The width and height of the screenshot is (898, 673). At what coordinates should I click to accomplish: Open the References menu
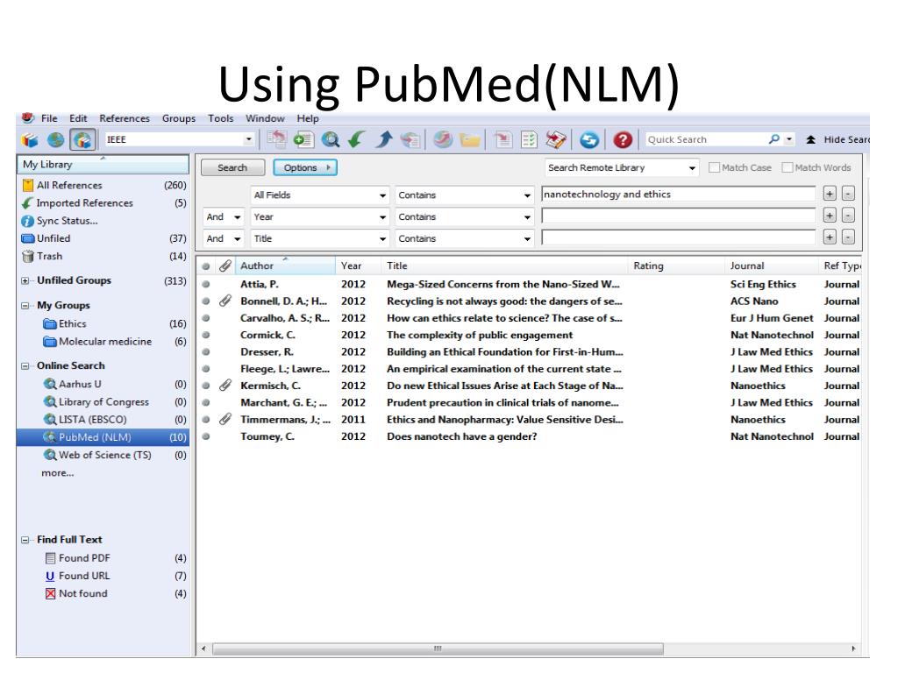[125, 118]
